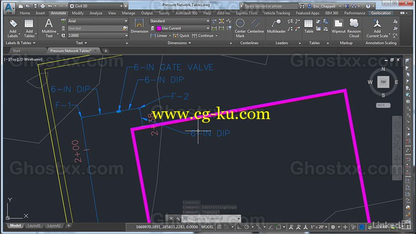Open the text height 2.0000 dropdown
416x234 pixels.
[x=98, y=35]
